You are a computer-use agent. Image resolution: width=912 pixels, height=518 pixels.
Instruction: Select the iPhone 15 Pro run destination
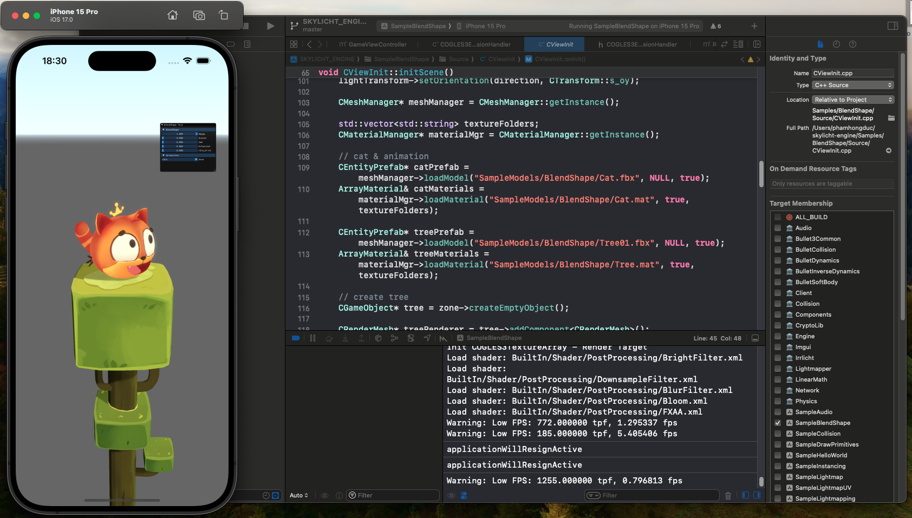[481, 26]
